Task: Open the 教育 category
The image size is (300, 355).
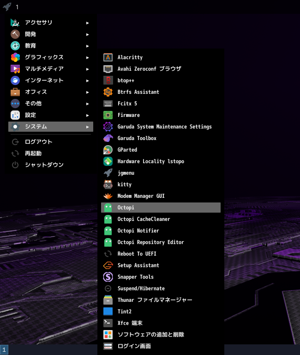Action: pos(51,45)
